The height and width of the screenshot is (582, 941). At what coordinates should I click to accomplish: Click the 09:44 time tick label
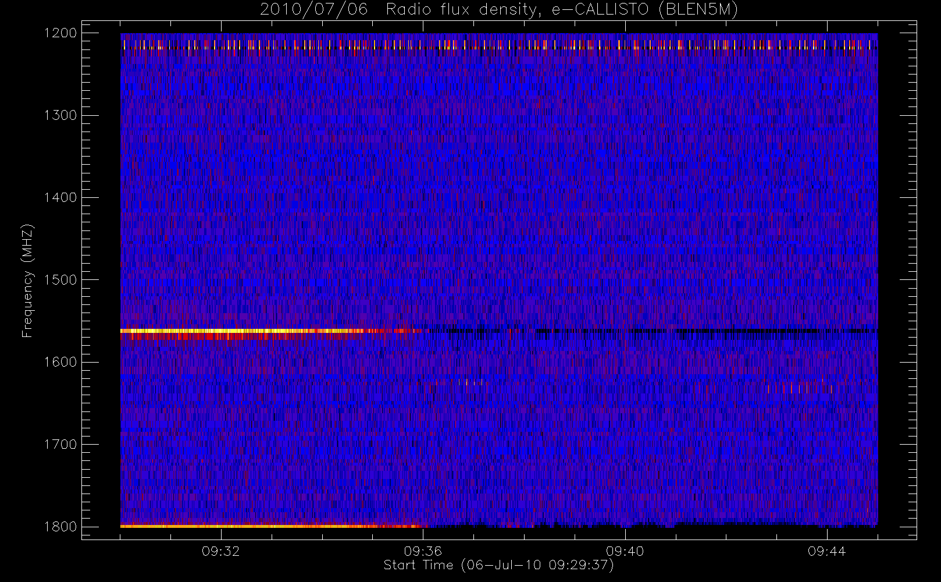pyautogui.click(x=827, y=551)
